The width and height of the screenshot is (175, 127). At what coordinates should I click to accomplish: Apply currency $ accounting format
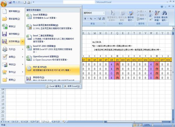(85, 19)
